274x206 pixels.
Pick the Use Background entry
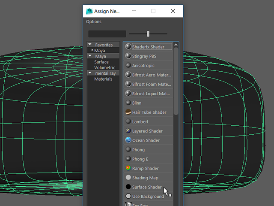149,197
